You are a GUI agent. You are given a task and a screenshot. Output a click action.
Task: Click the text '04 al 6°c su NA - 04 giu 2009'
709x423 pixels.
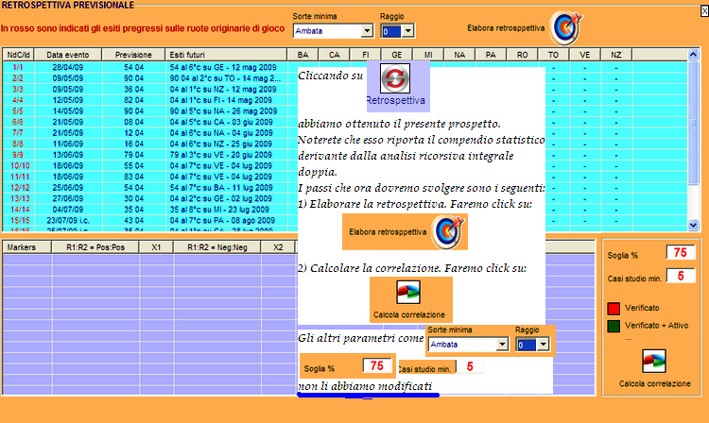pos(221,133)
